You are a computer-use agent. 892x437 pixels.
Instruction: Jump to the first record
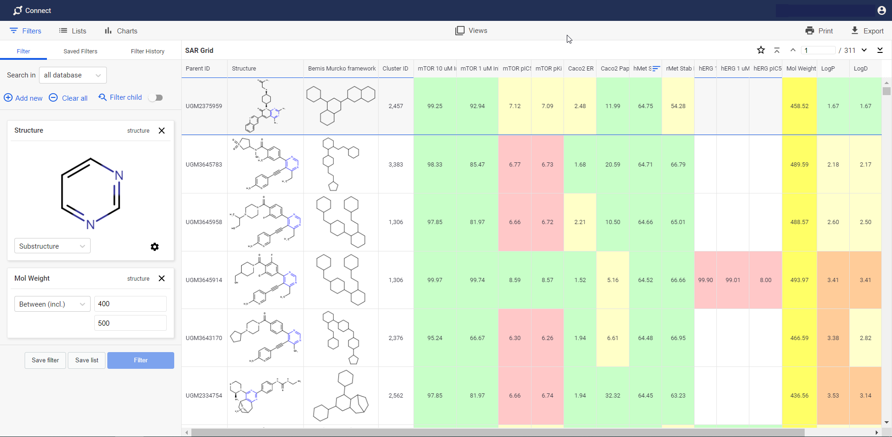click(x=777, y=50)
